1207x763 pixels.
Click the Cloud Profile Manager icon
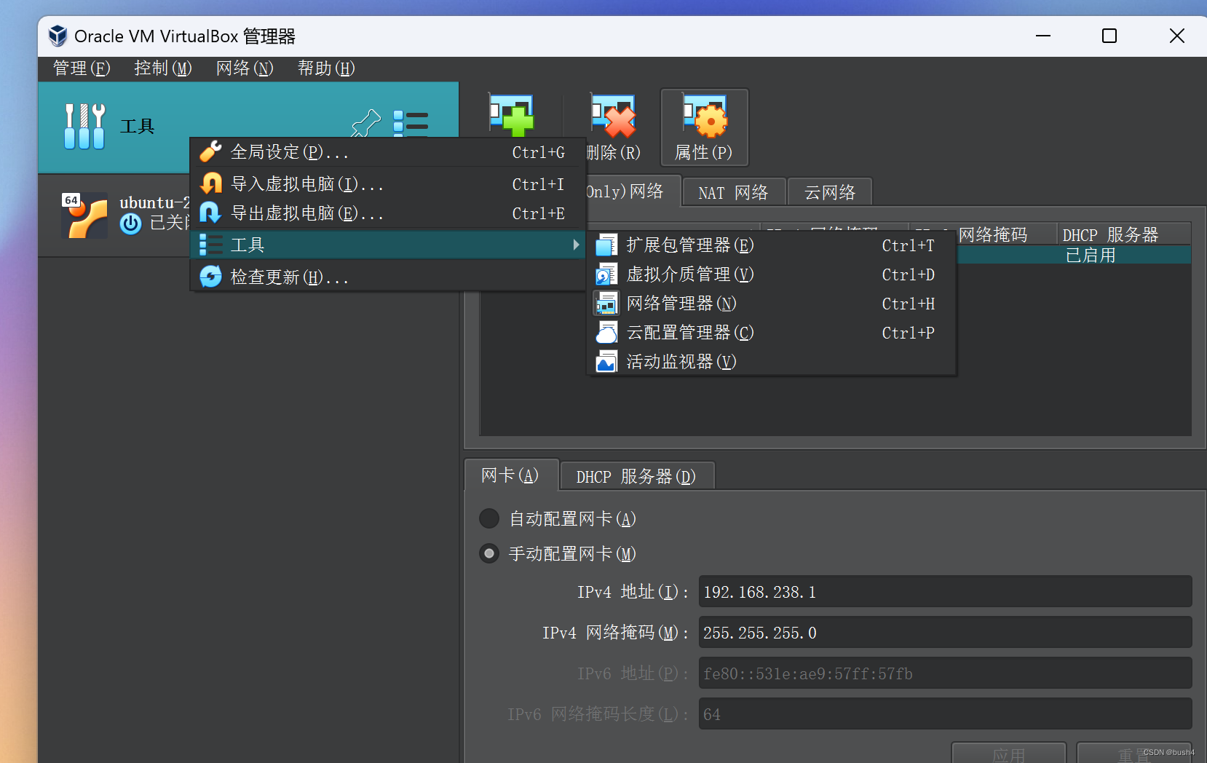click(606, 333)
